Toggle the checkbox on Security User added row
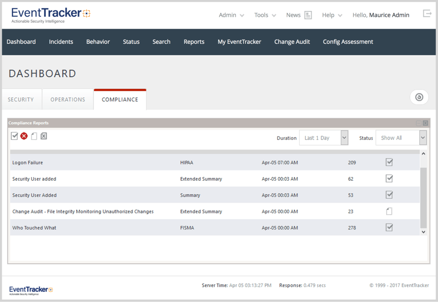 click(389, 178)
